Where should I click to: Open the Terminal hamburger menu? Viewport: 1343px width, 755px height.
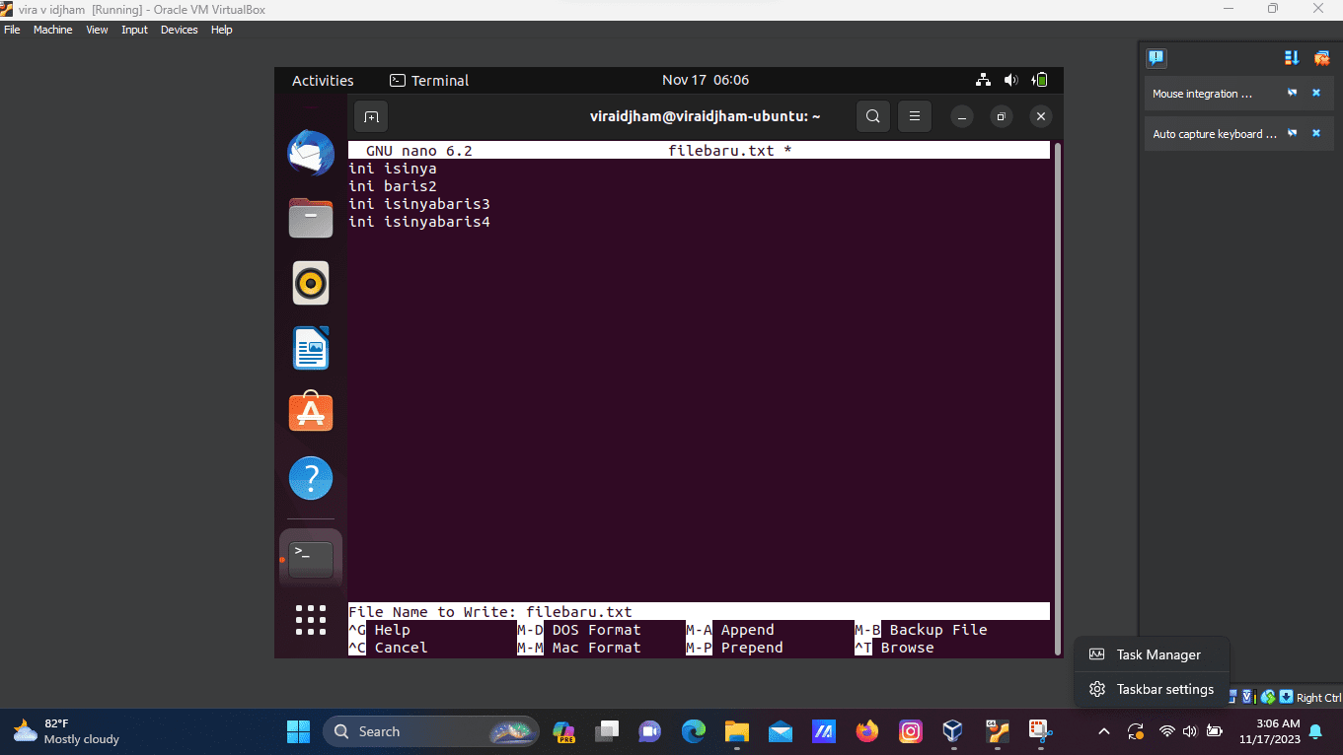pyautogui.click(x=915, y=116)
